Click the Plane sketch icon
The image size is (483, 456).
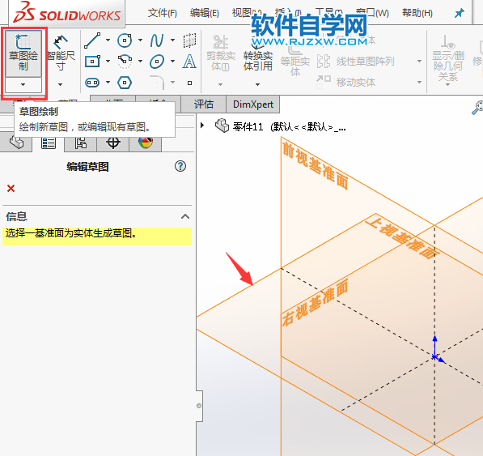click(189, 40)
